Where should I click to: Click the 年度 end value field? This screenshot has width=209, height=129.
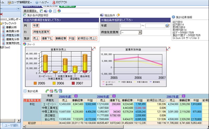[155, 26]
